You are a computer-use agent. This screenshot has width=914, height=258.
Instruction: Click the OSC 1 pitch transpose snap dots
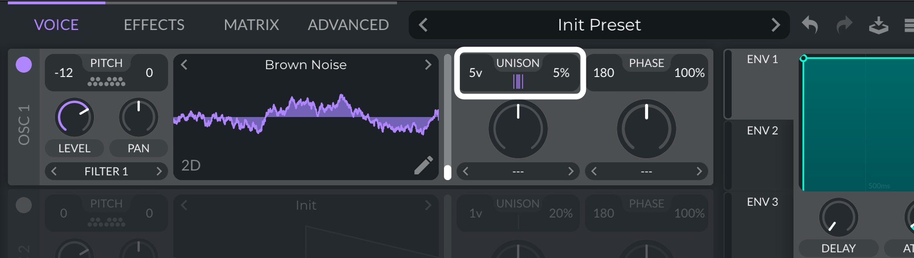106,81
